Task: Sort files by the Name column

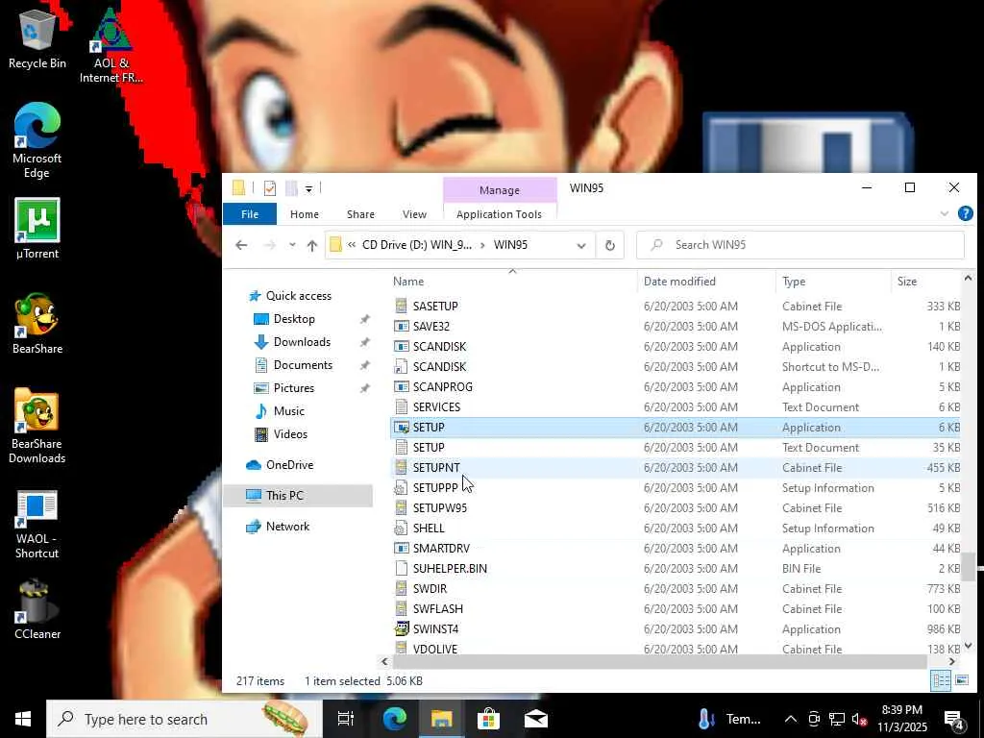Action: (513, 282)
